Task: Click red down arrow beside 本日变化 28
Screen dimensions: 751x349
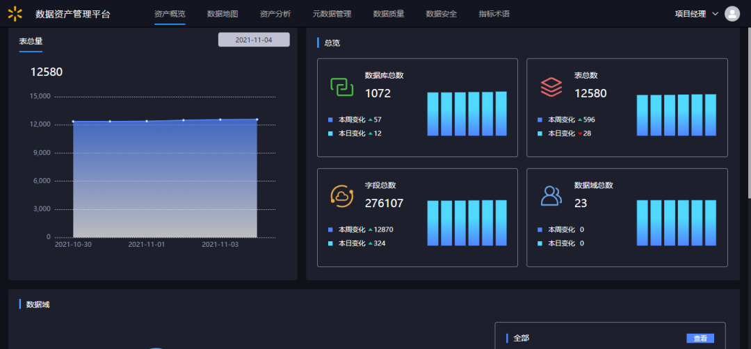Action: (x=580, y=133)
